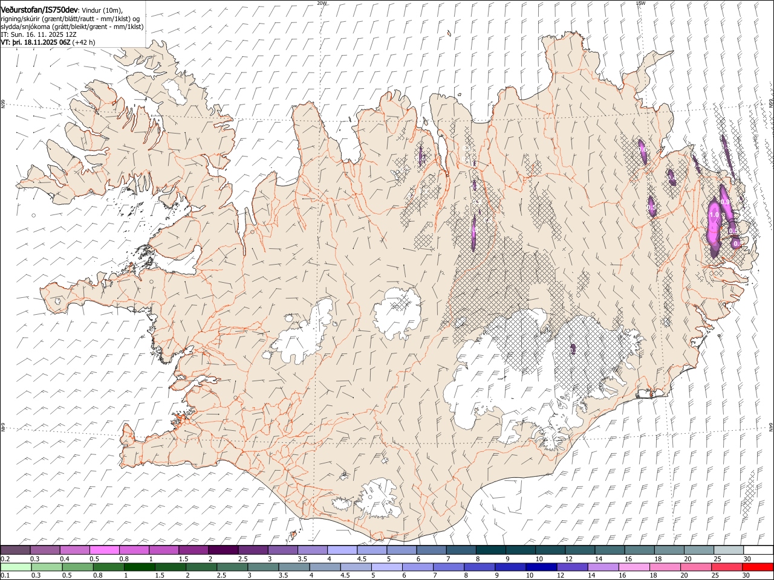Click the light lavender upper swatch starting at 4
Image resolution: width=774 pixels, height=580 pixels.
click(342, 550)
